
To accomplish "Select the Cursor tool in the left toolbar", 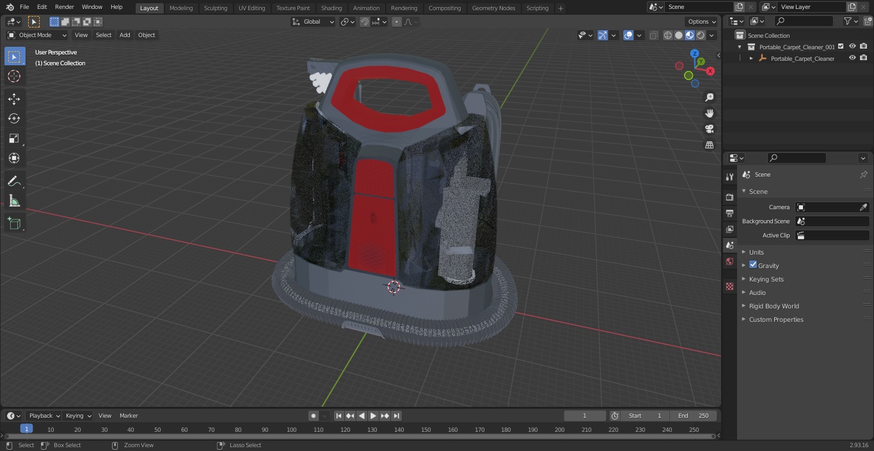I will click(x=14, y=76).
